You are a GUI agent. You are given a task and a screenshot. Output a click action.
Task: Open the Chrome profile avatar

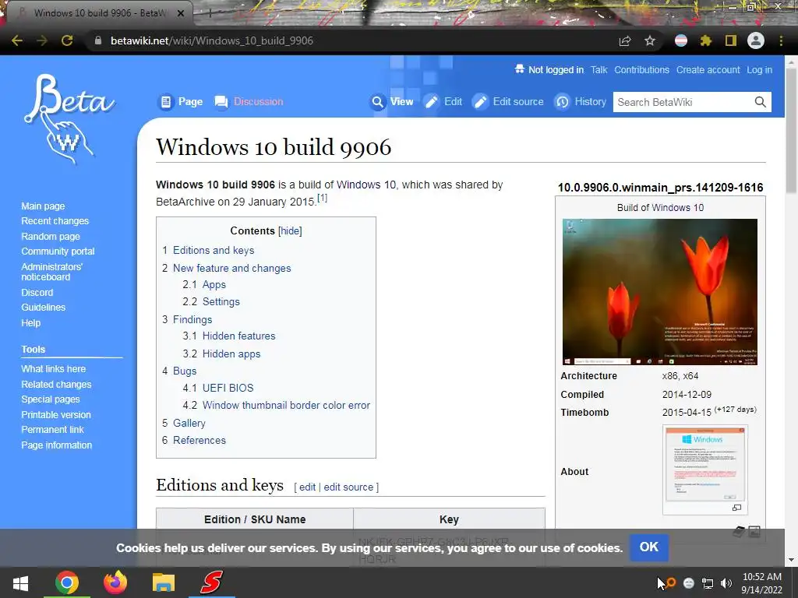point(756,40)
